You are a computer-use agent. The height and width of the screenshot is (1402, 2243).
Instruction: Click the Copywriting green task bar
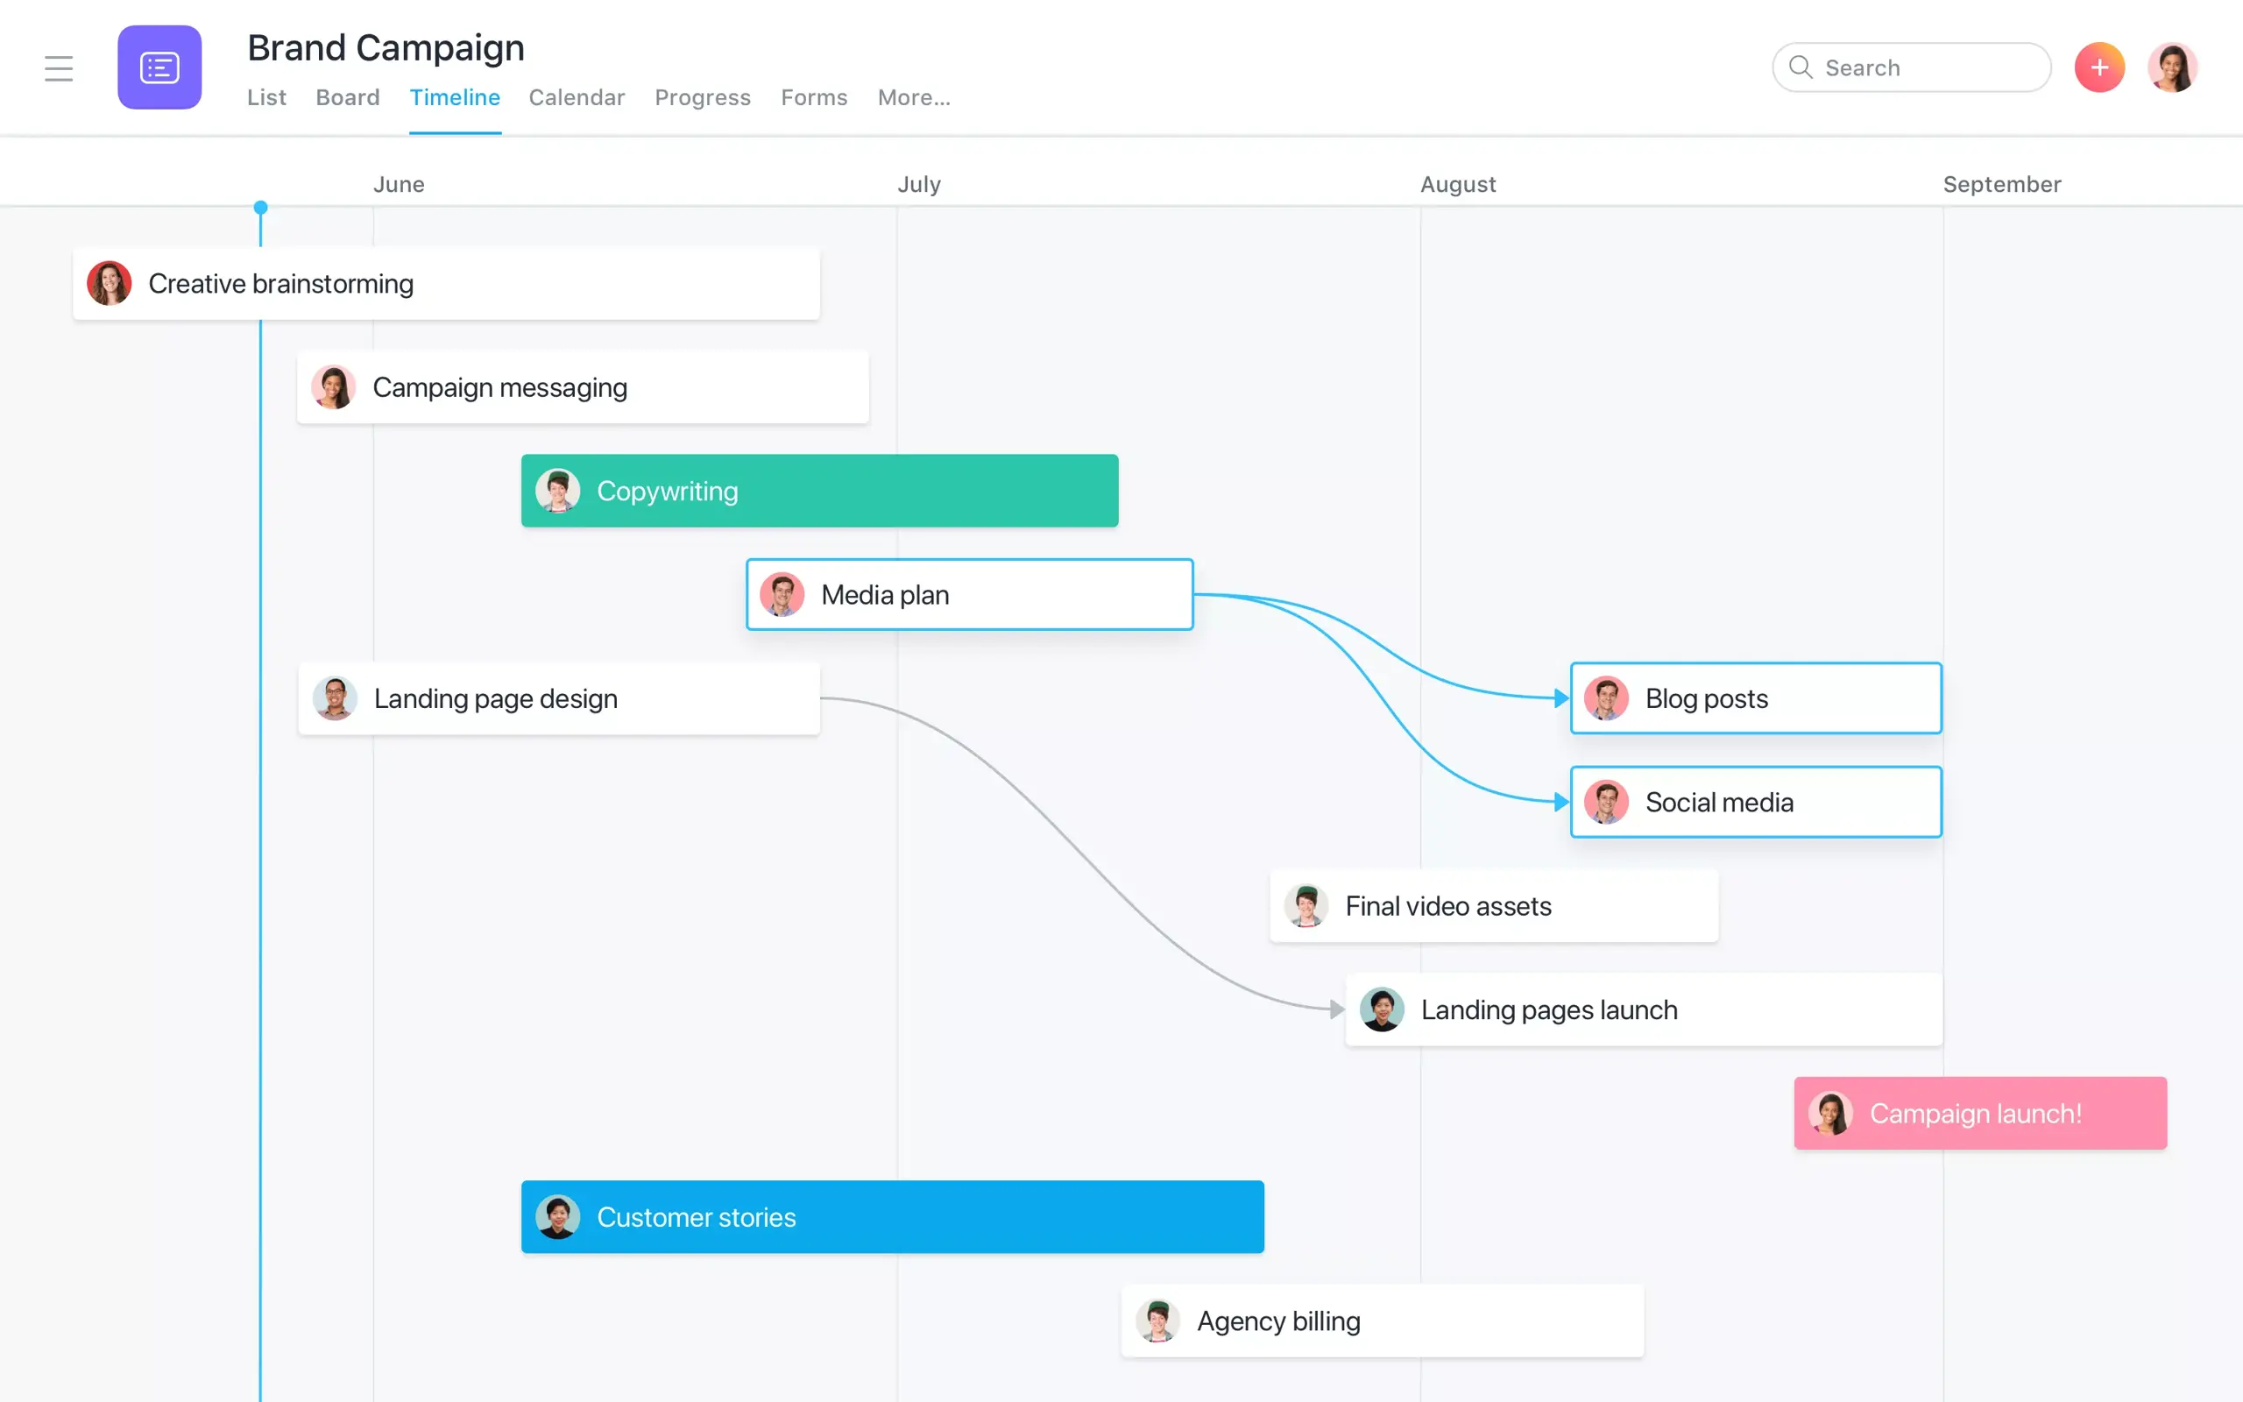pos(818,490)
